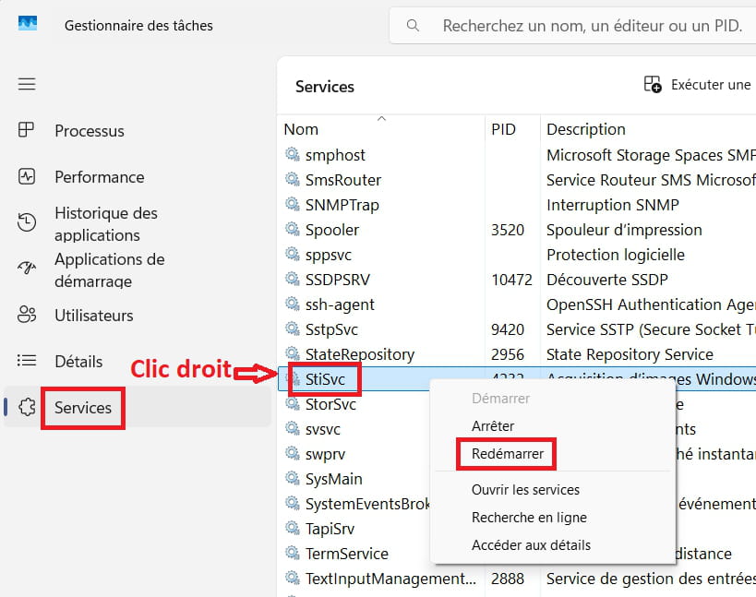The image size is (756, 597).
Task: Click description State Repository Service
Action: point(630,354)
